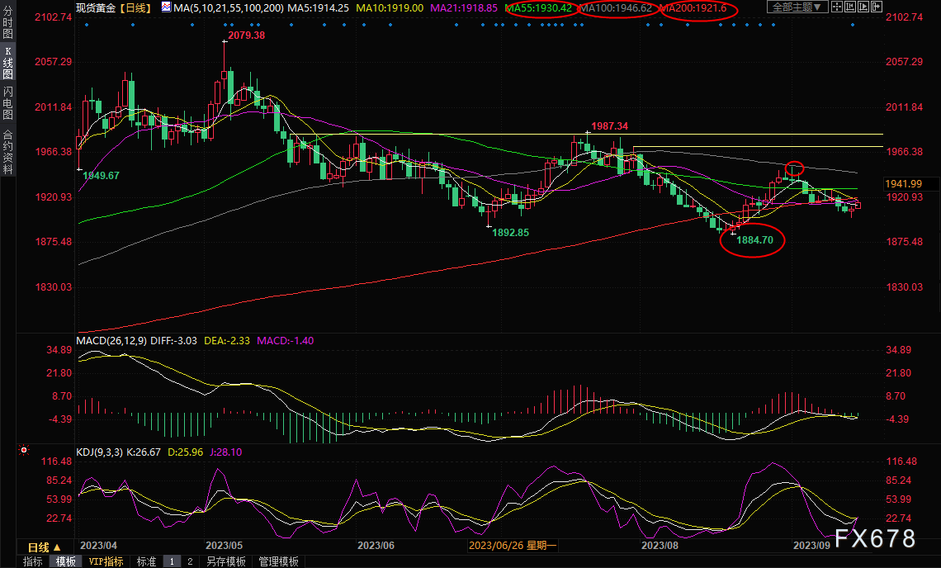This screenshot has height=568, width=941.
Task: Click the jump-to-chart-start axis icon
Action: pyautogui.click(x=849, y=7)
